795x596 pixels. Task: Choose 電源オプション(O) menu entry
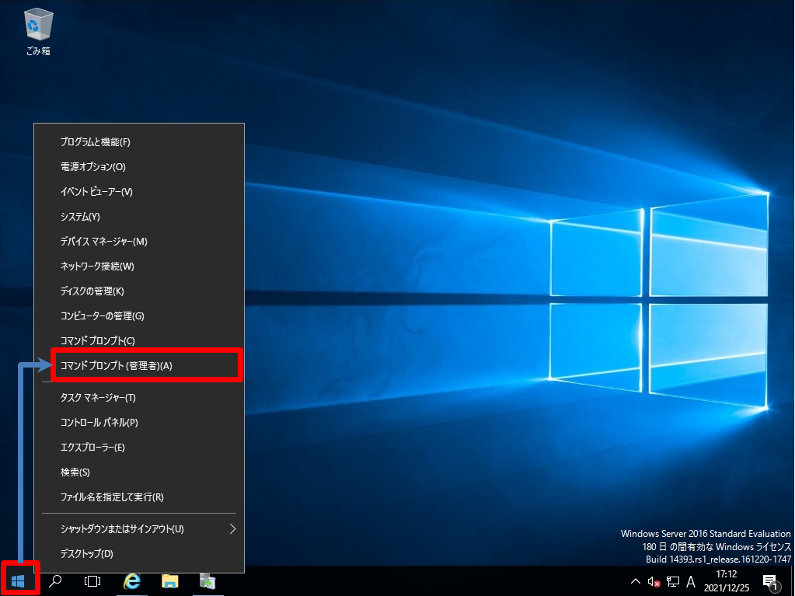(x=139, y=167)
